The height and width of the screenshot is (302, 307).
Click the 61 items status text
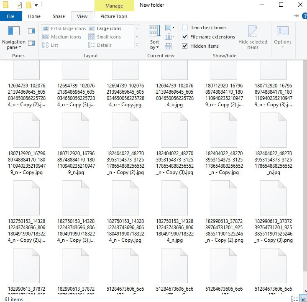[x=14, y=299]
